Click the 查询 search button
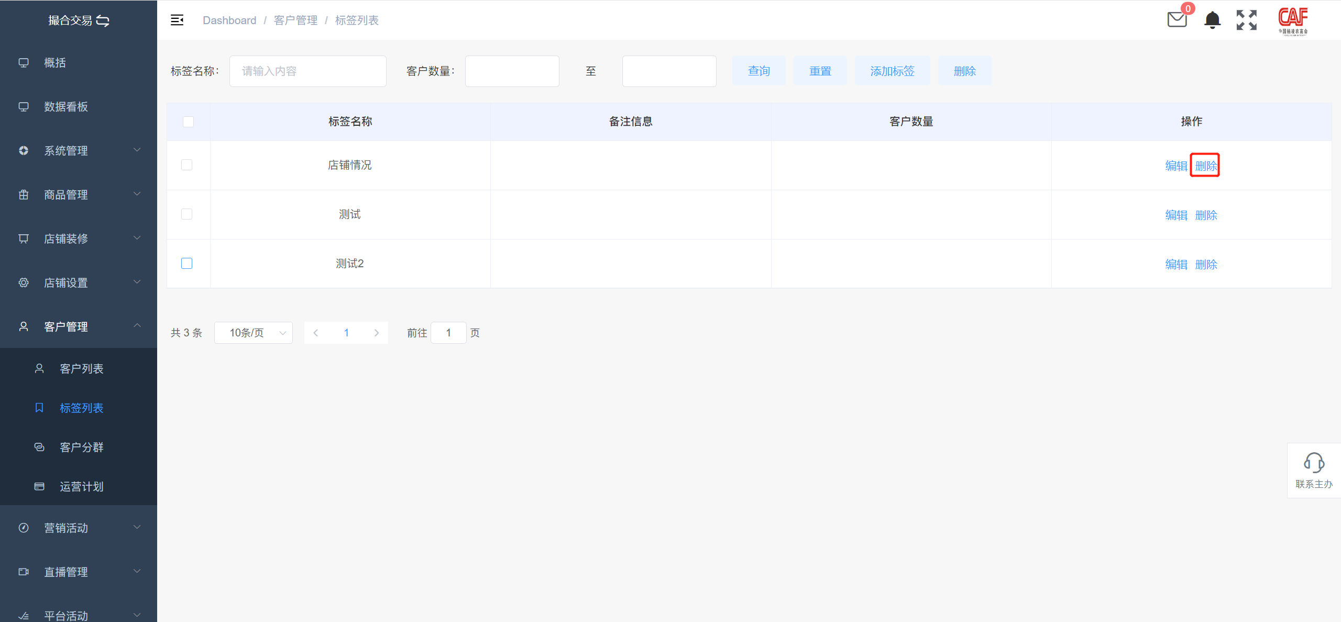The height and width of the screenshot is (622, 1341). (759, 71)
